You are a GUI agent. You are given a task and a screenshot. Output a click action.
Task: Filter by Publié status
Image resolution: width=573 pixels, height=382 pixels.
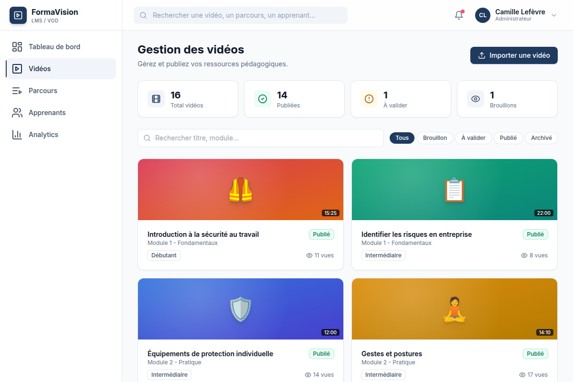508,138
